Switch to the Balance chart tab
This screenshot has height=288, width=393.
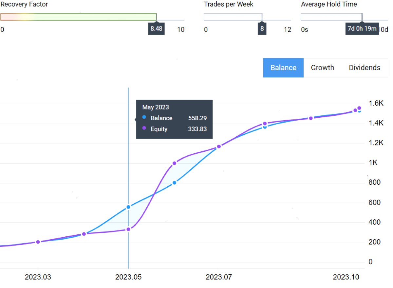pyautogui.click(x=283, y=68)
